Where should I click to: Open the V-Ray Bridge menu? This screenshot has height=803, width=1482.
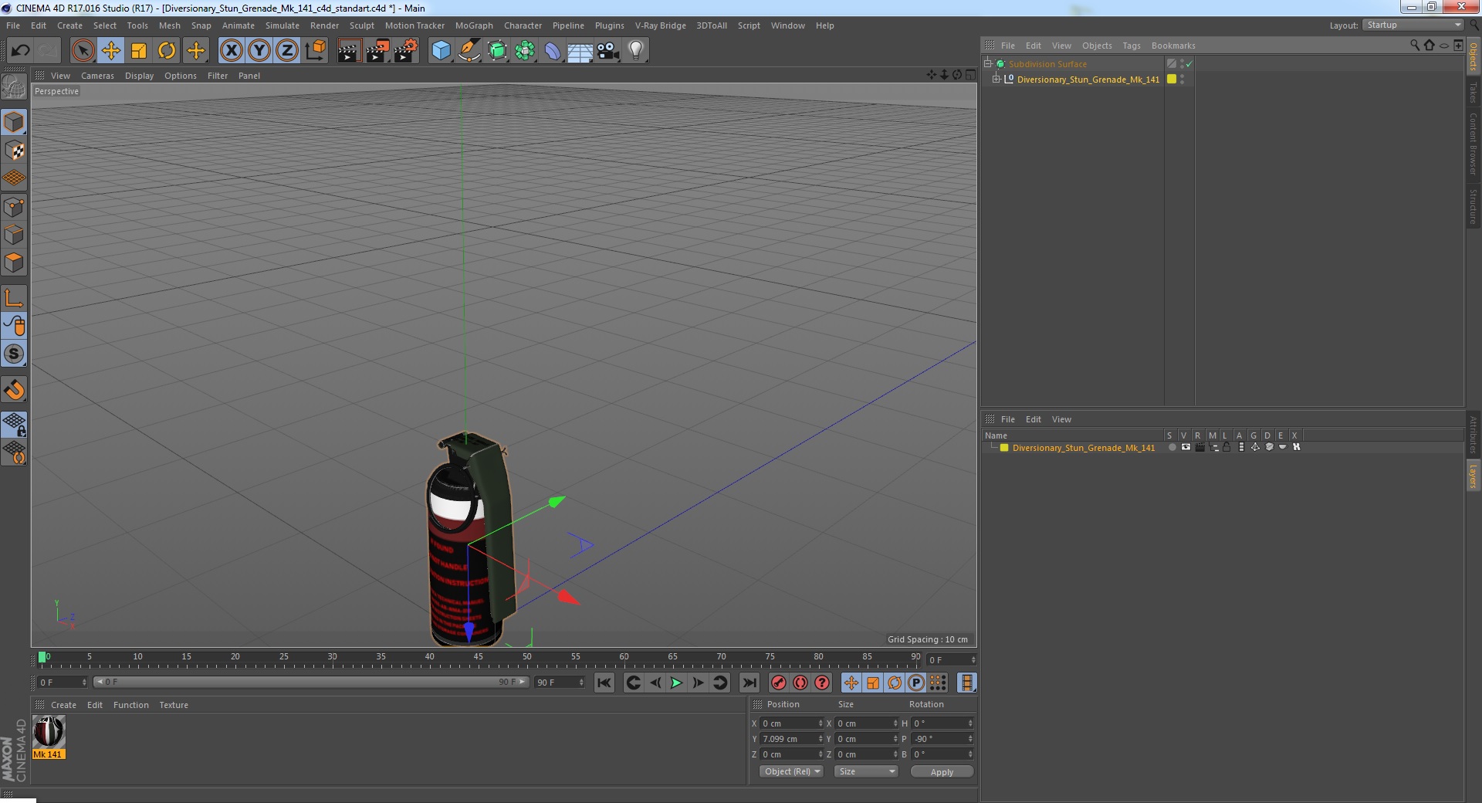click(661, 25)
